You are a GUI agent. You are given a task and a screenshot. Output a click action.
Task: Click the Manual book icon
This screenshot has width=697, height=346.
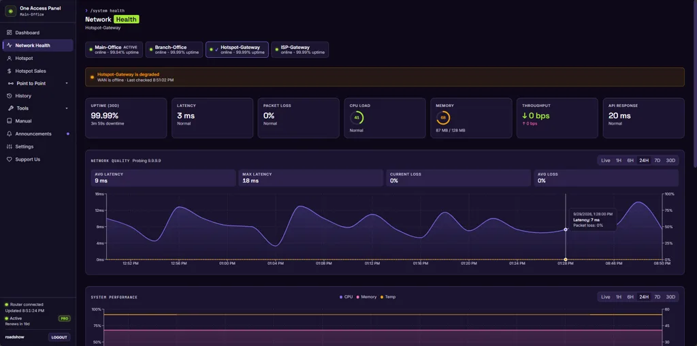coord(10,121)
